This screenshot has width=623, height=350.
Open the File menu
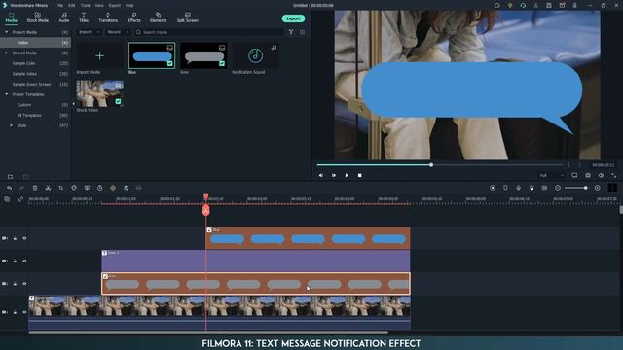[x=60, y=6]
